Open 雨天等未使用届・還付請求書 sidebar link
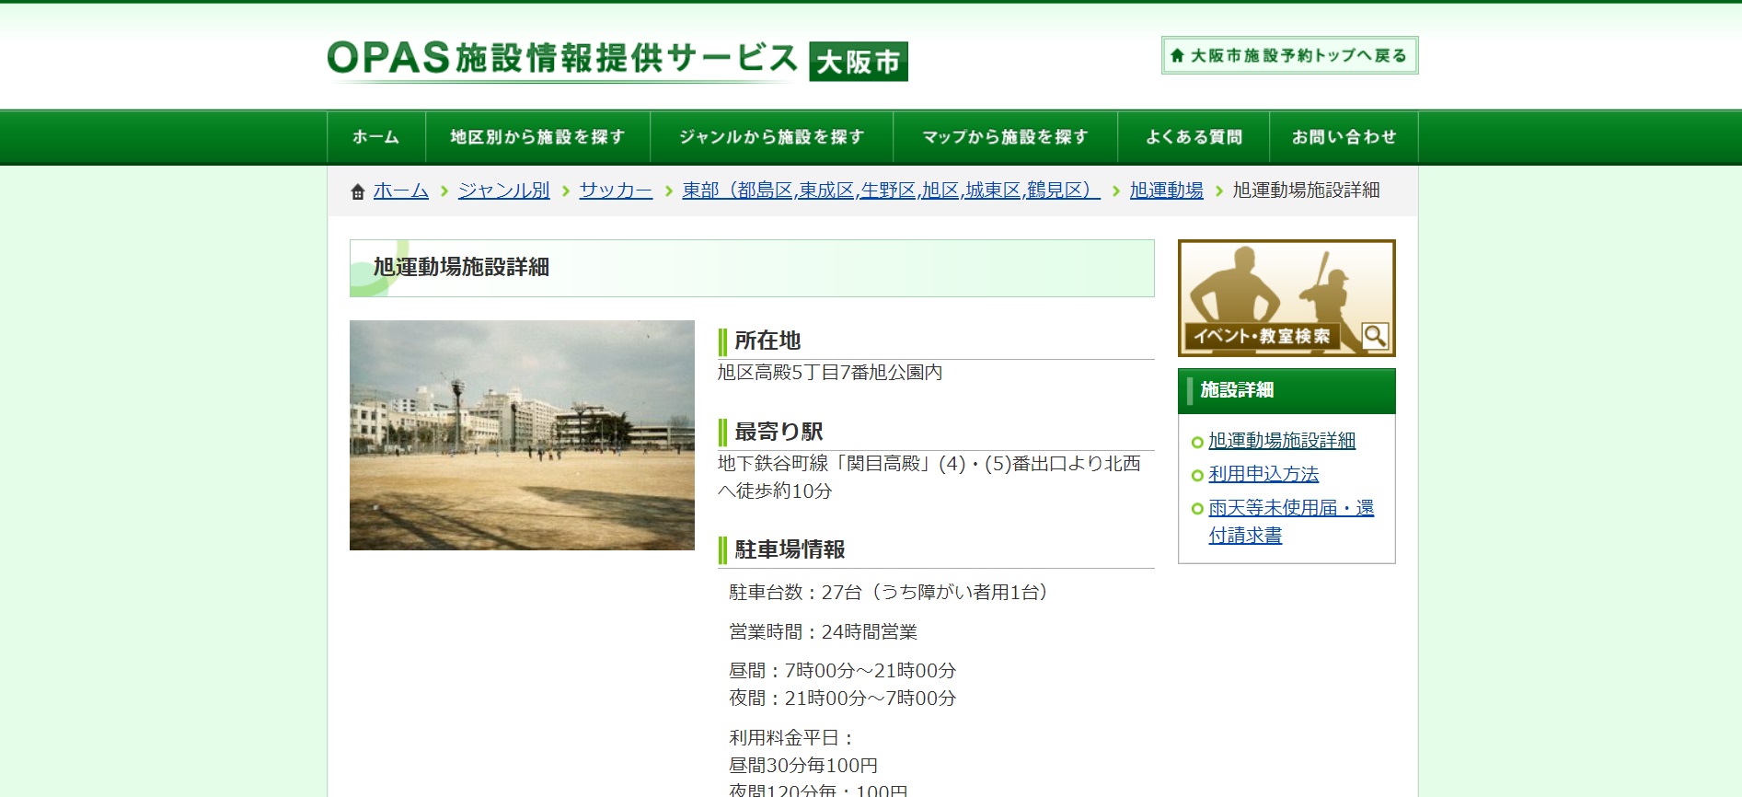The image size is (1742, 797). [x=1290, y=508]
